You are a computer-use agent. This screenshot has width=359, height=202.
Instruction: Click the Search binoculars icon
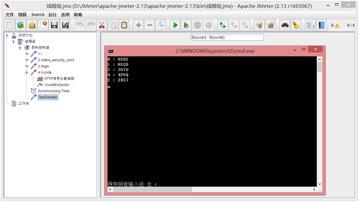[x=285, y=25]
